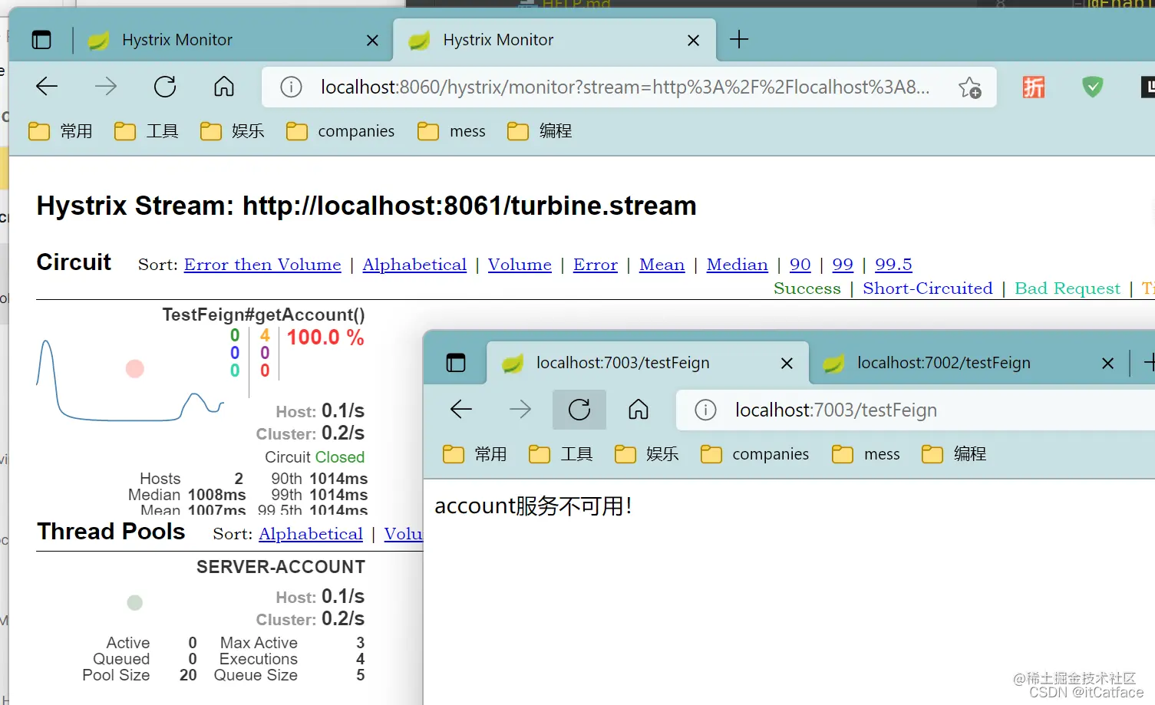1155x705 pixels.
Task: Refresh the localhost:7003/testFeign page
Action: click(x=579, y=410)
